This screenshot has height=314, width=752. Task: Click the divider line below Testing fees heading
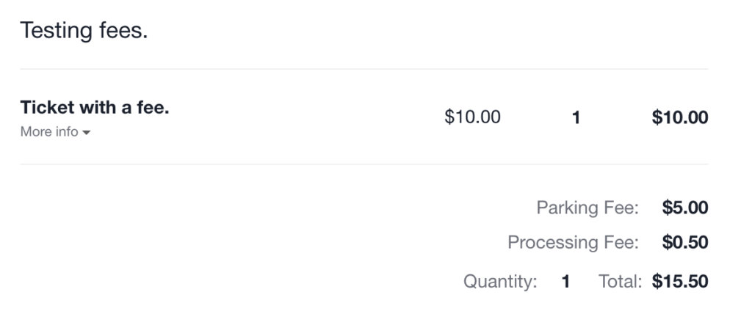[x=364, y=70]
